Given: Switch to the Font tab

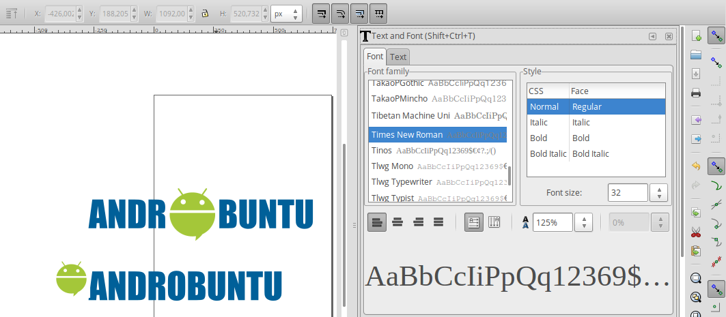Looking at the screenshot, I should 375,57.
